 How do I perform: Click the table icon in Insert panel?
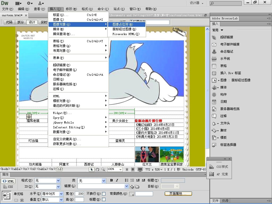click(214, 66)
